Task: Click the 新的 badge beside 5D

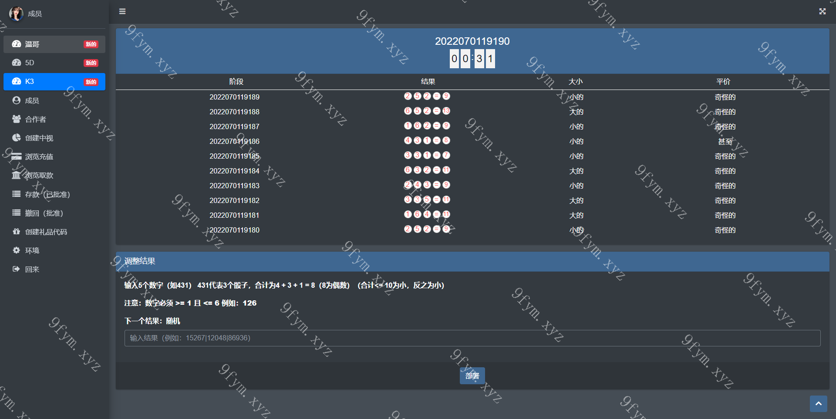Action: [x=91, y=63]
